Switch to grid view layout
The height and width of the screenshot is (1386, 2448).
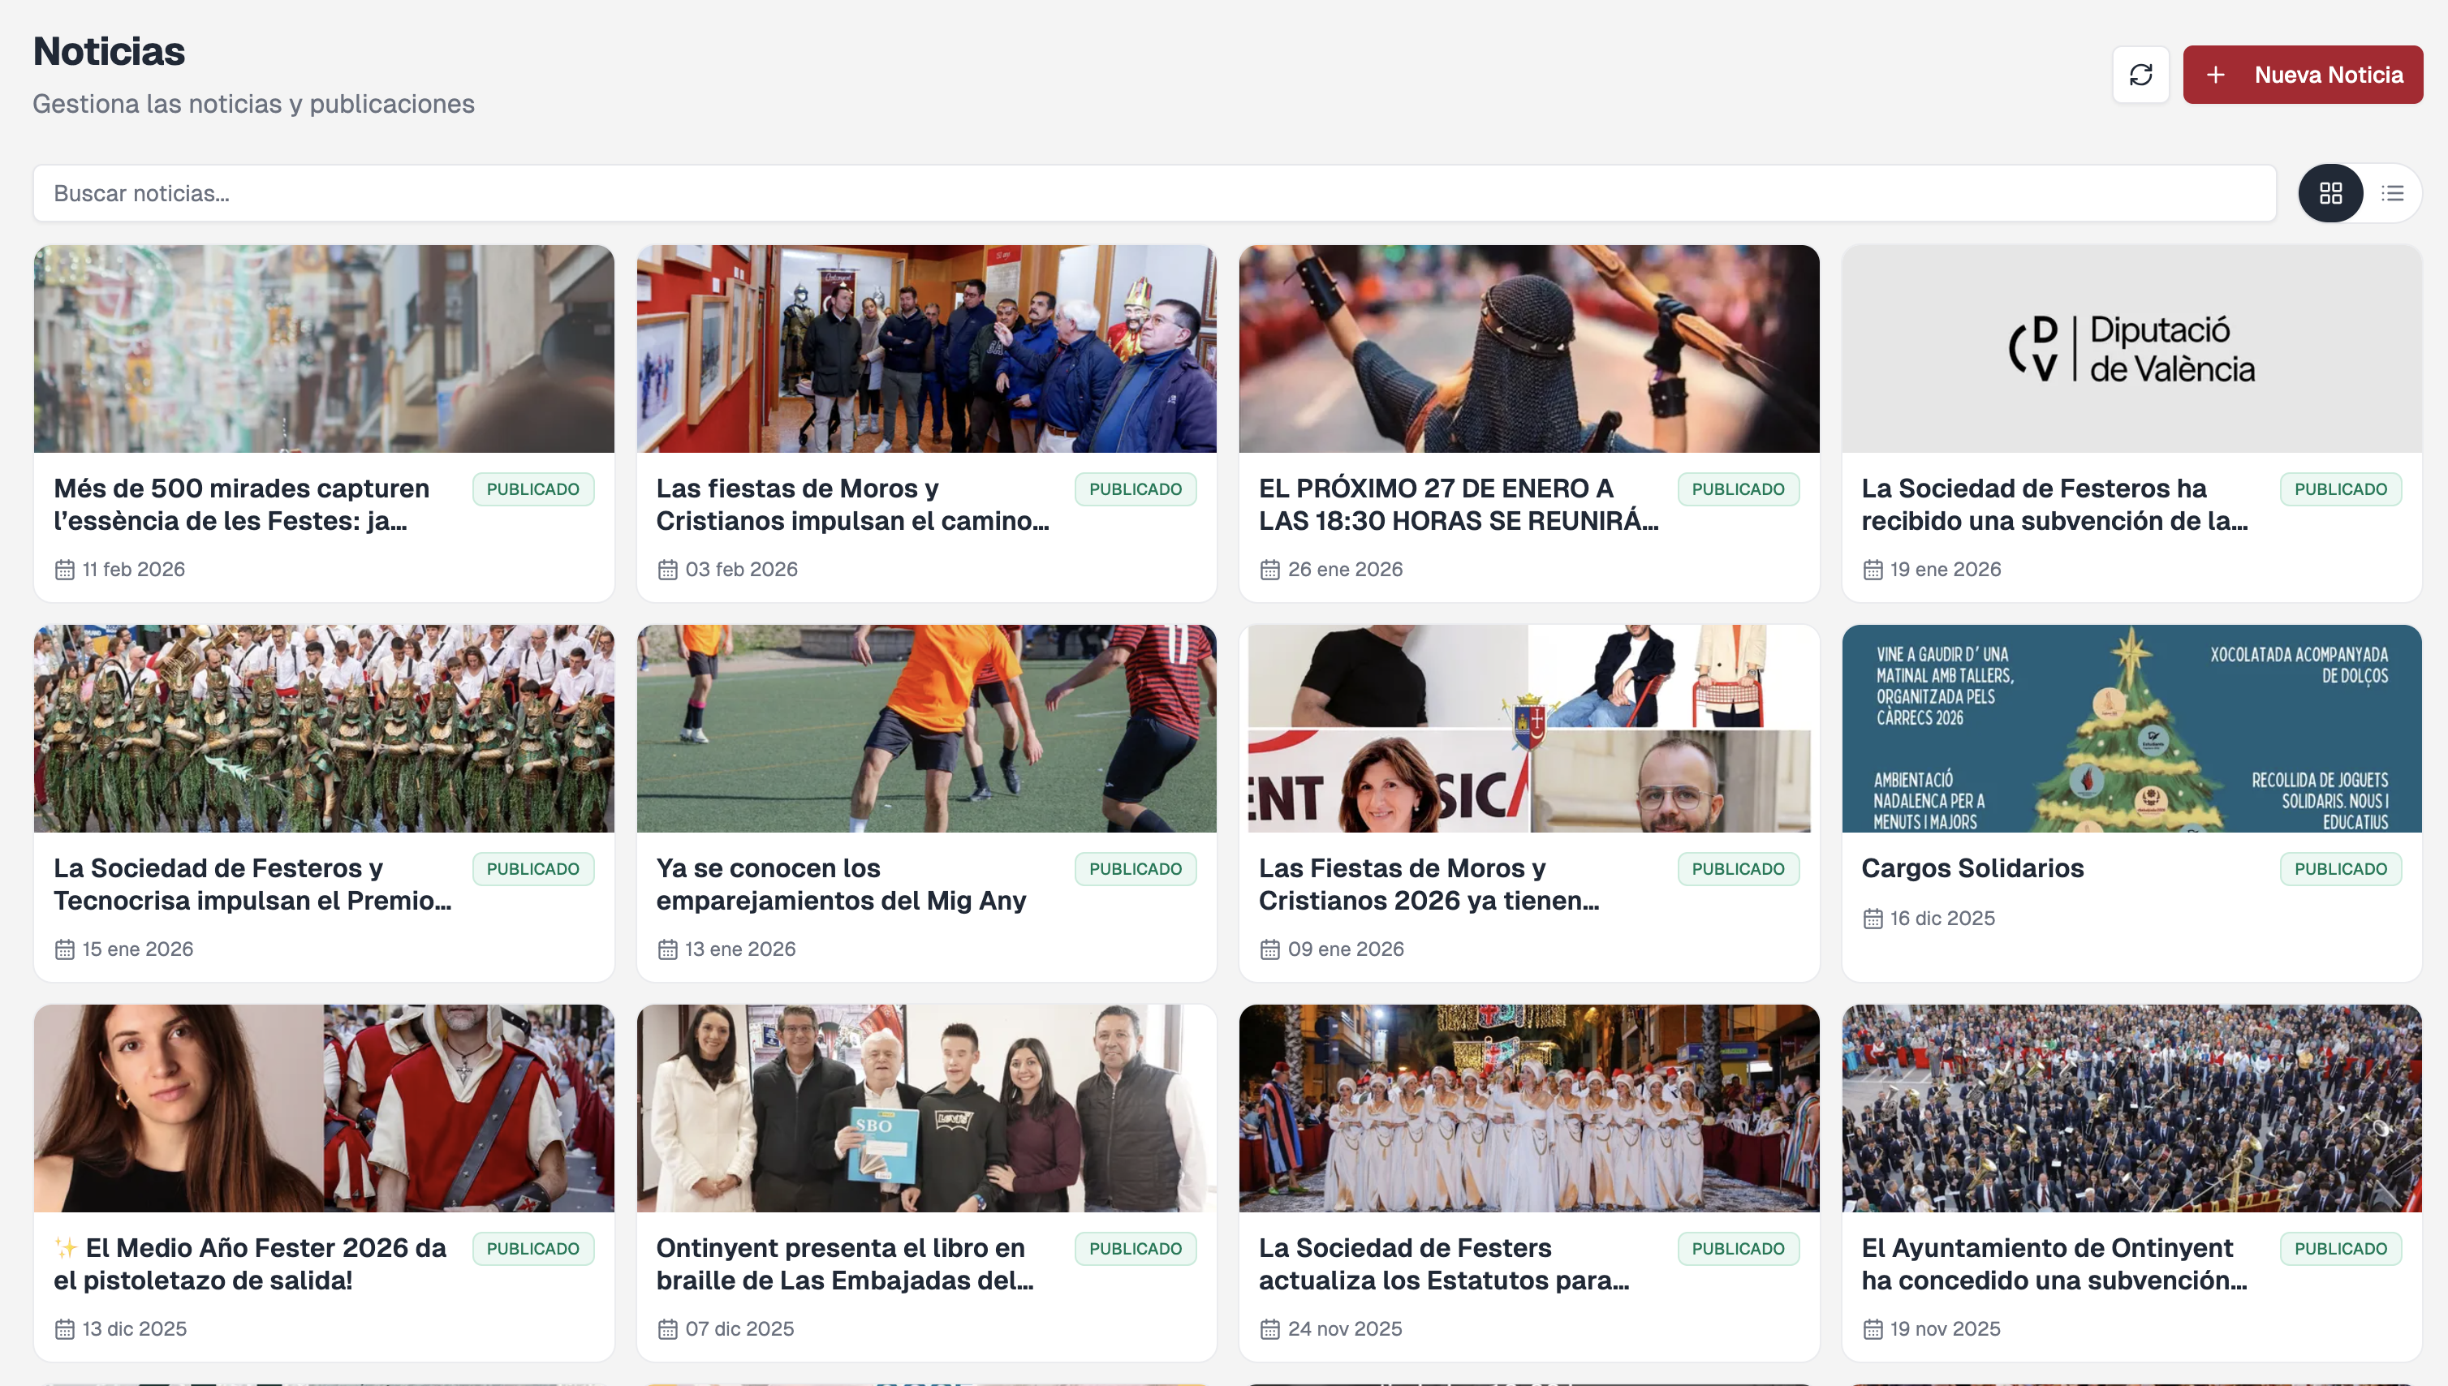pyautogui.click(x=2331, y=193)
